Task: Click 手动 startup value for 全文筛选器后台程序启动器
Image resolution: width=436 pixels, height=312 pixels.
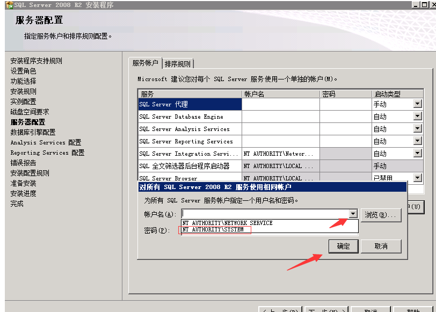Action: [x=380, y=166]
